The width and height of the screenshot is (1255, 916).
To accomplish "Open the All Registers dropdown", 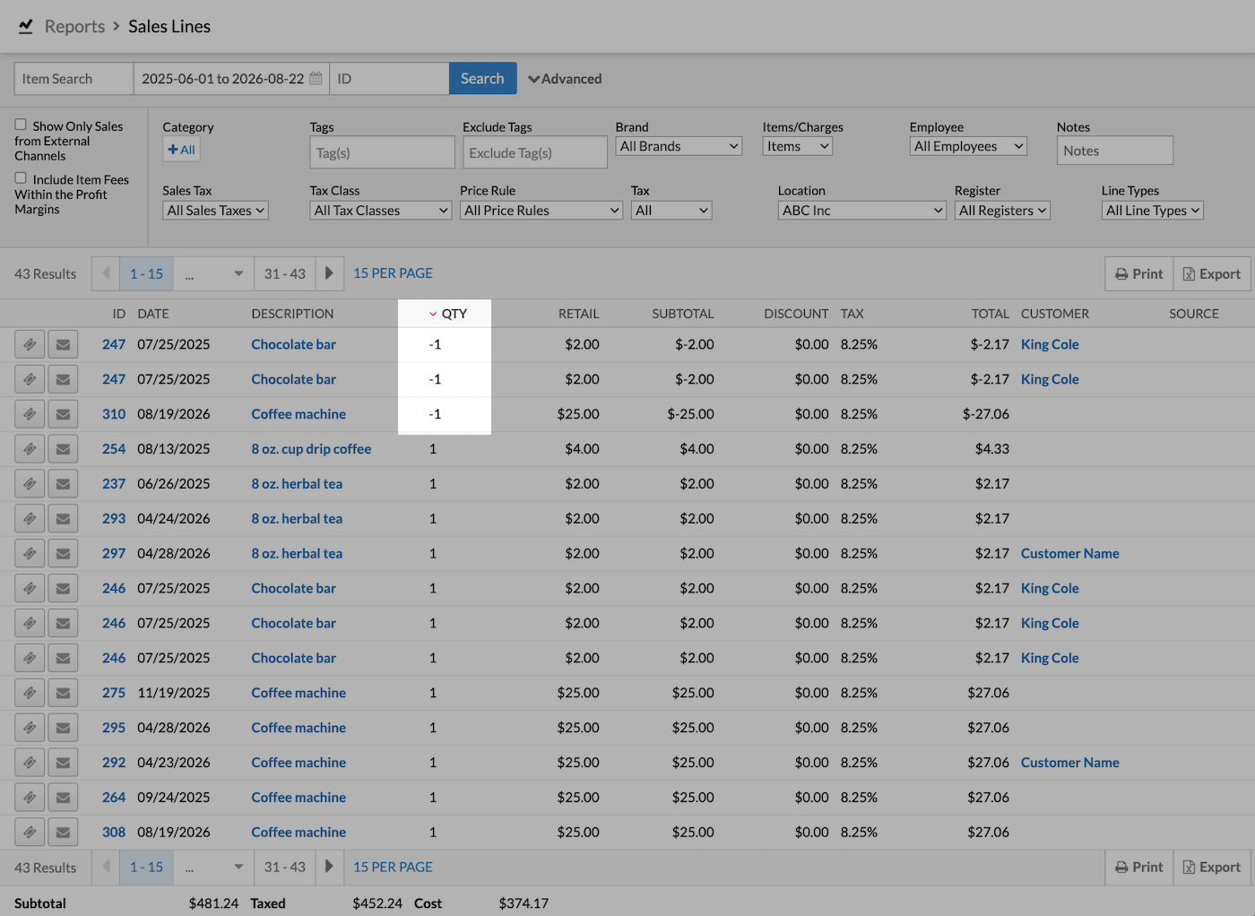I will coord(1002,211).
